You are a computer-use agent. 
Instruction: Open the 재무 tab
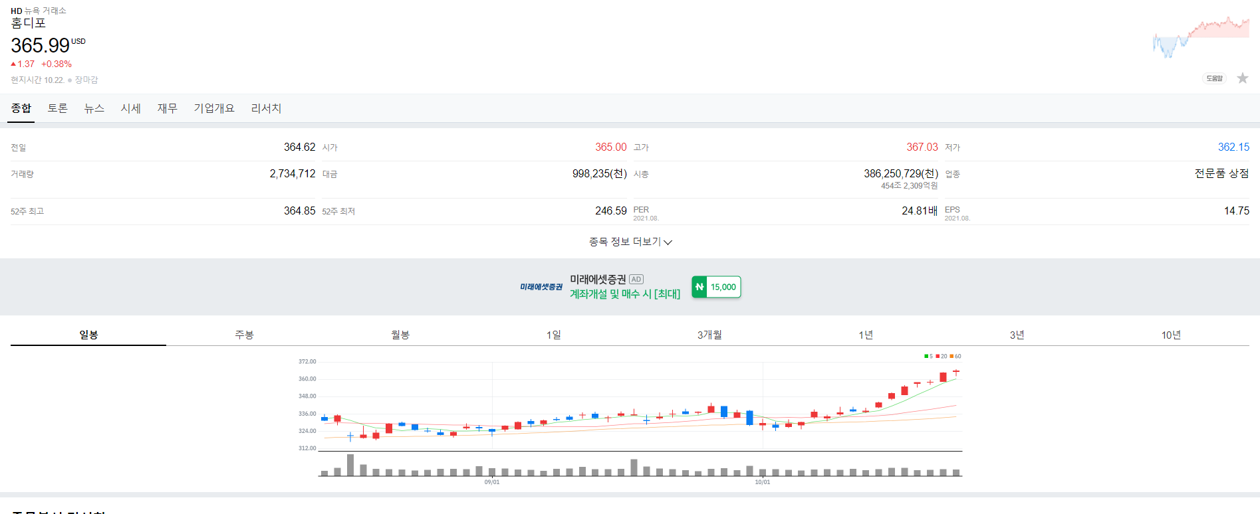[x=168, y=108]
